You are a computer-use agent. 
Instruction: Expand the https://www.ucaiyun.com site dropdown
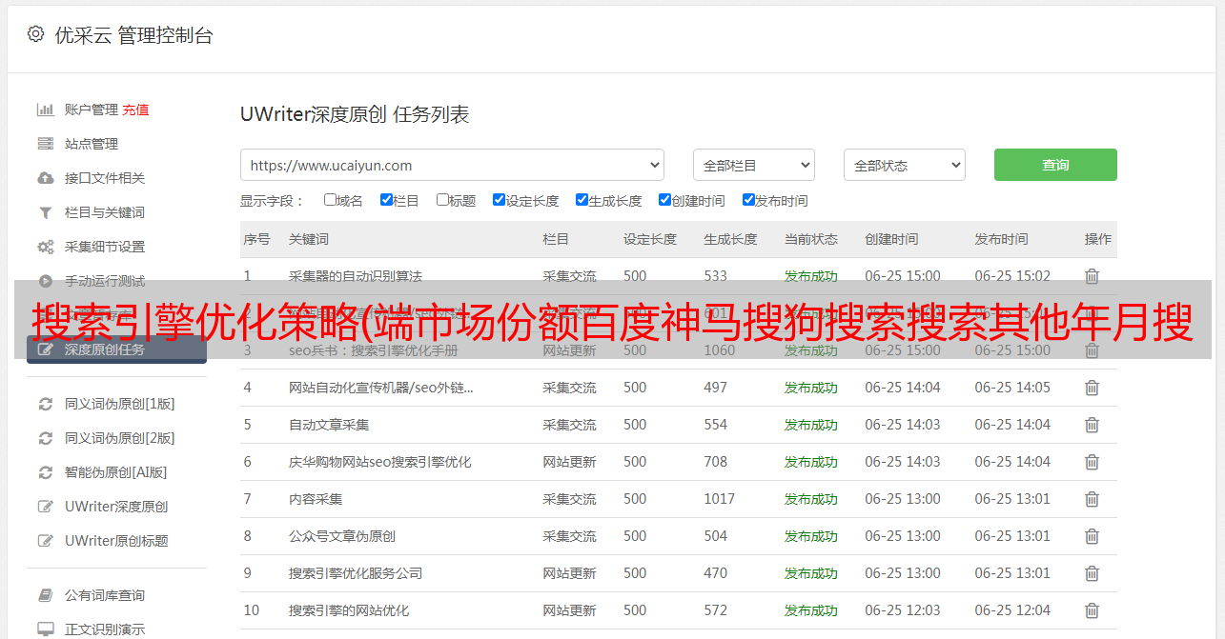pyautogui.click(x=452, y=165)
